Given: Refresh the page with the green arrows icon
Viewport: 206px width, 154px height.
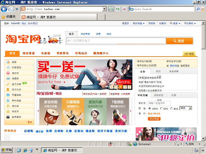Looking at the screenshot, I should click(x=118, y=9).
